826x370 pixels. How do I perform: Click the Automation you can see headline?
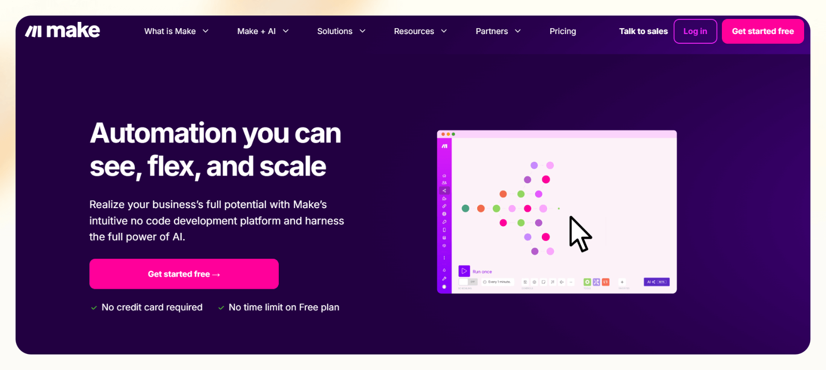click(215, 150)
